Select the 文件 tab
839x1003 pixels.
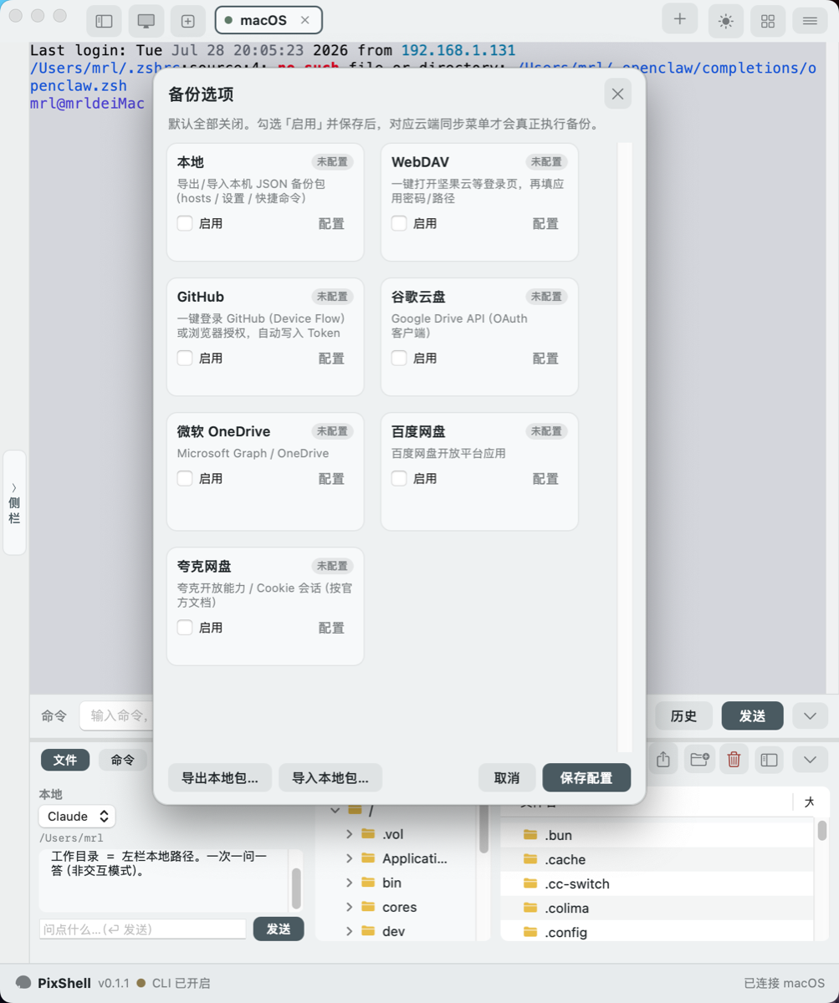[x=65, y=760]
